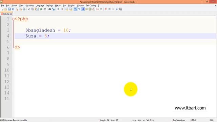Screen dimensions: 217x122
Task: Open the Run menu
Action: tap(64, 5)
